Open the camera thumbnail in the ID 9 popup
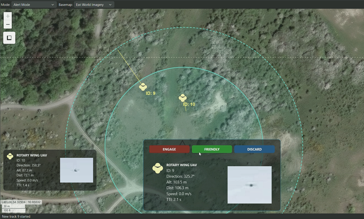Viewport: 364px width, 219px height. pyautogui.click(x=250, y=185)
